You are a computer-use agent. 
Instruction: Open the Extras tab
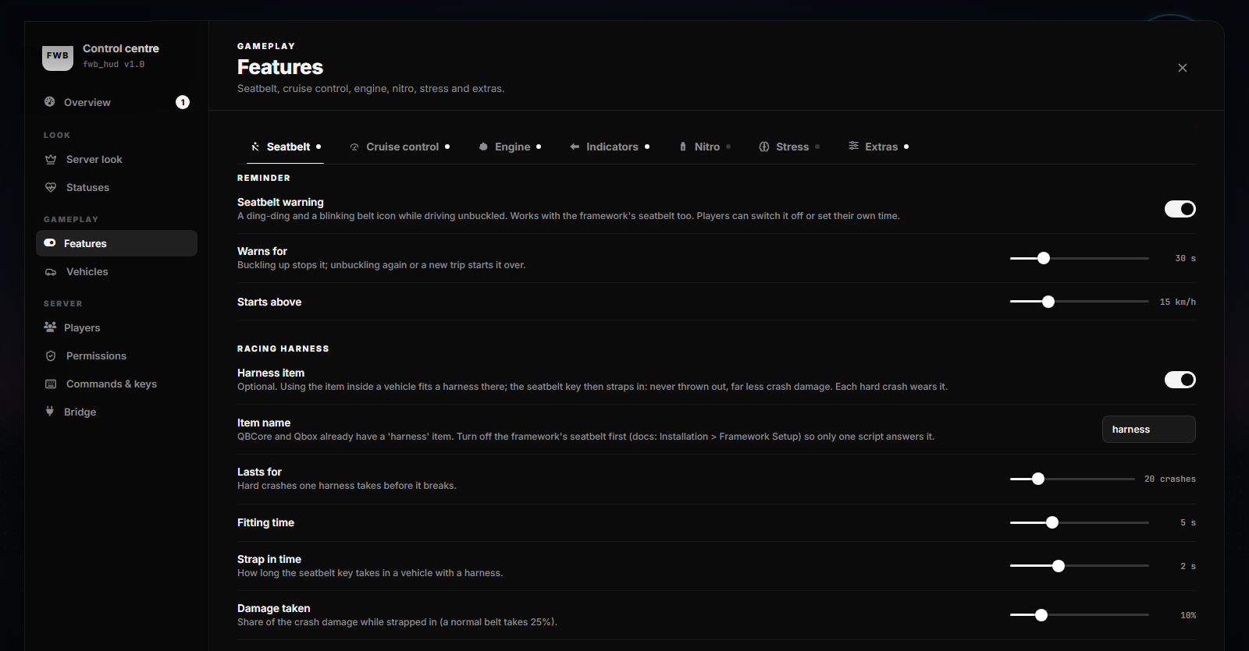click(878, 147)
